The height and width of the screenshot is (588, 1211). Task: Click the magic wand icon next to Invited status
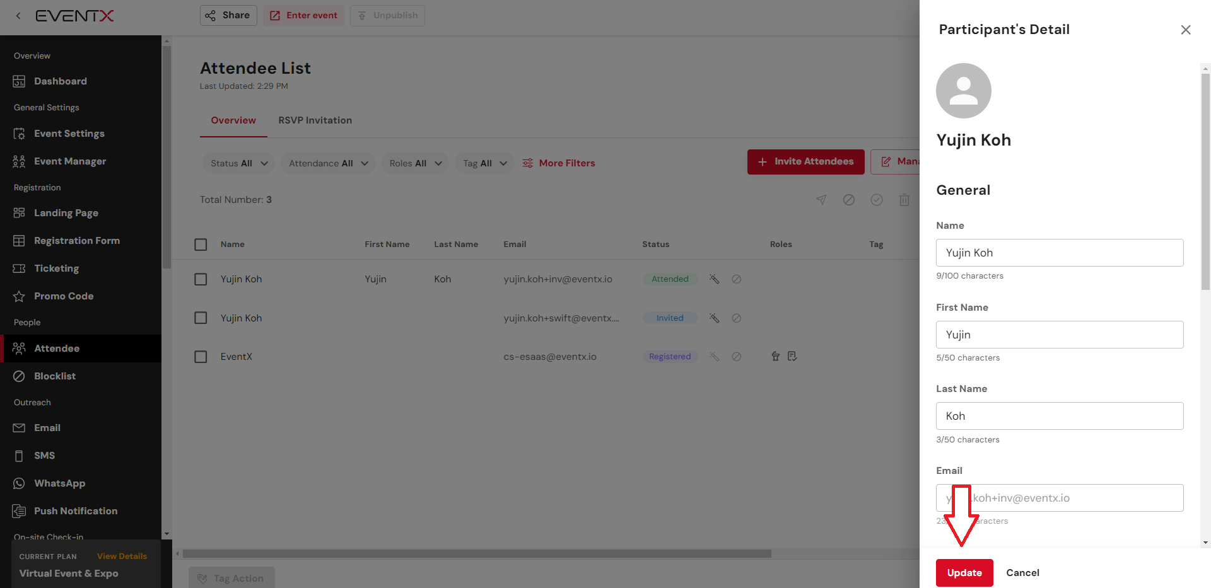[714, 318]
